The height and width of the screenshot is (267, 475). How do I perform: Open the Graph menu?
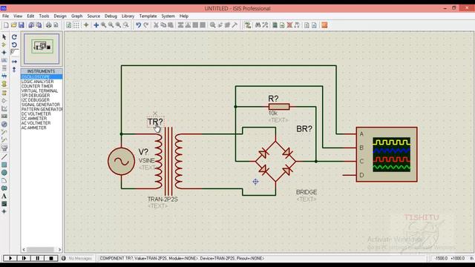point(76,16)
